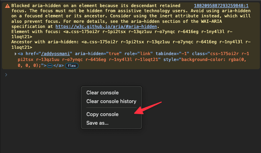Image resolution: width=261 pixels, height=153 pixels.
Task: Click the text "Ancestor with aria-hidden:"
Action: coord(45,42)
